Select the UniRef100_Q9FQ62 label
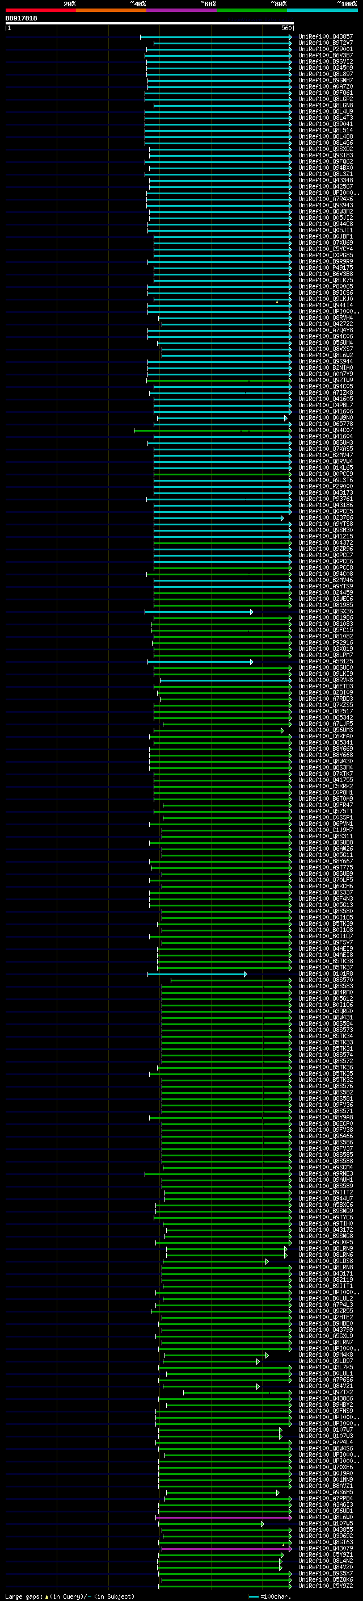Image resolution: width=363 pixels, height=1601 pixels. [325, 162]
